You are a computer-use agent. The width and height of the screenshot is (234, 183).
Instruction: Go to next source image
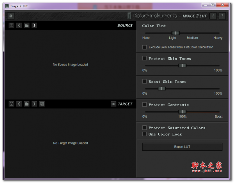pos(34,25)
